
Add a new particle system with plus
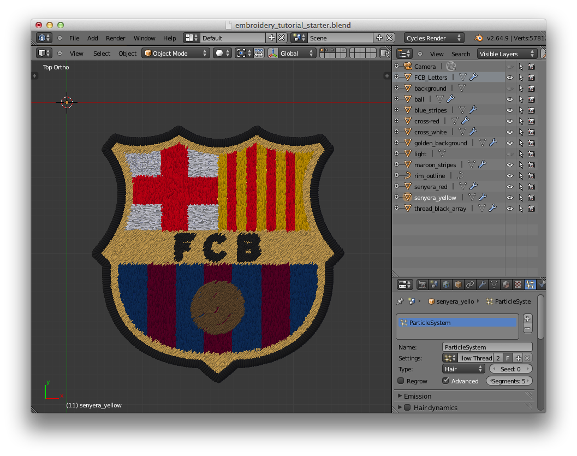pyautogui.click(x=528, y=319)
